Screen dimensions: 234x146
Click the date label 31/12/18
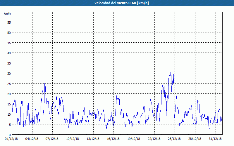[x=215, y=139]
